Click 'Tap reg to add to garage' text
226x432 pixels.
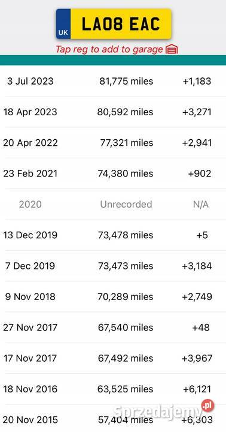(x=109, y=49)
